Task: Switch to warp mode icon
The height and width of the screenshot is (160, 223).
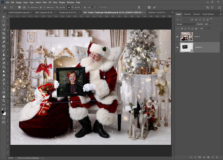Action: (139, 7)
